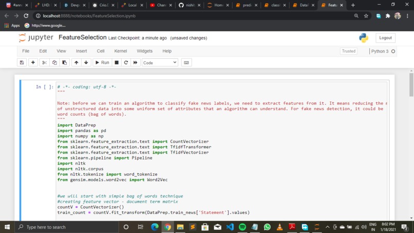Click the Python logo icon
Viewport: 414px width, 233px height.
click(364, 38)
